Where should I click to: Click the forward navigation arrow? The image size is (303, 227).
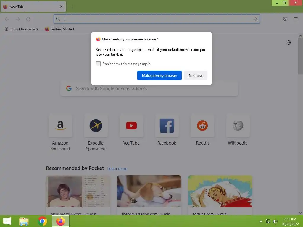pos(17,19)
